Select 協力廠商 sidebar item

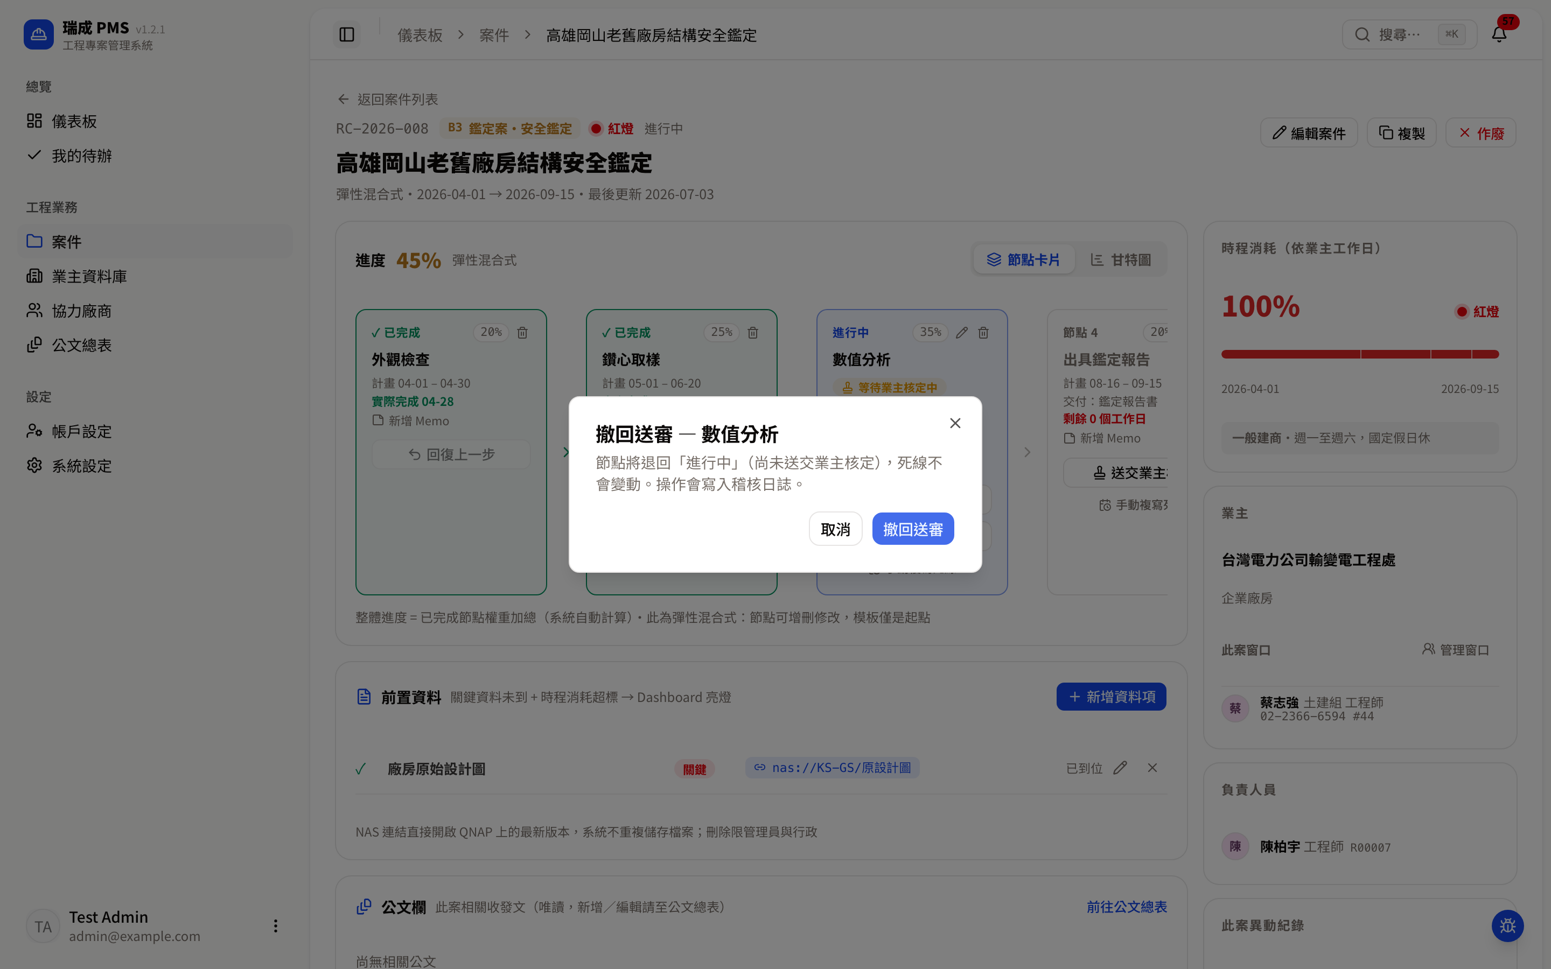pos(155,311)
